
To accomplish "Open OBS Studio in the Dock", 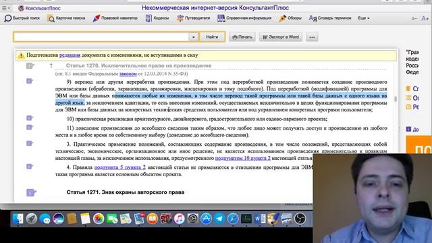I will coord(300,219).
